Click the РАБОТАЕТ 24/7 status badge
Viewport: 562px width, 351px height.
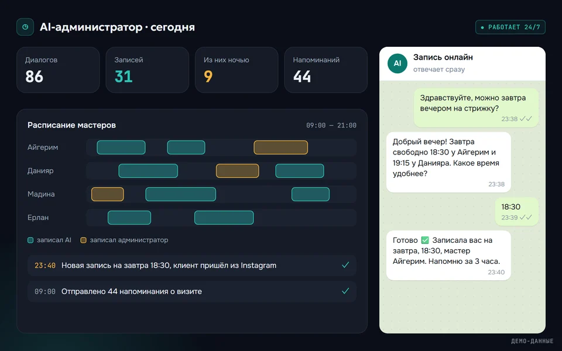click(x=510, y=27)
